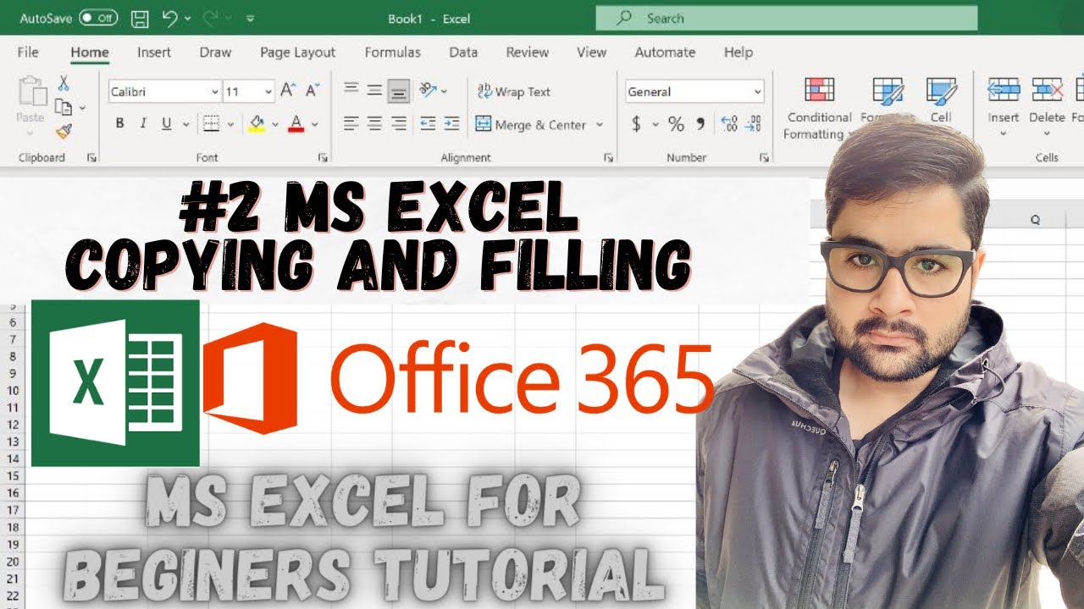Click Increase Font Size icon
The height and width of the screenshot is (609, 1084).
coord(288,91)
